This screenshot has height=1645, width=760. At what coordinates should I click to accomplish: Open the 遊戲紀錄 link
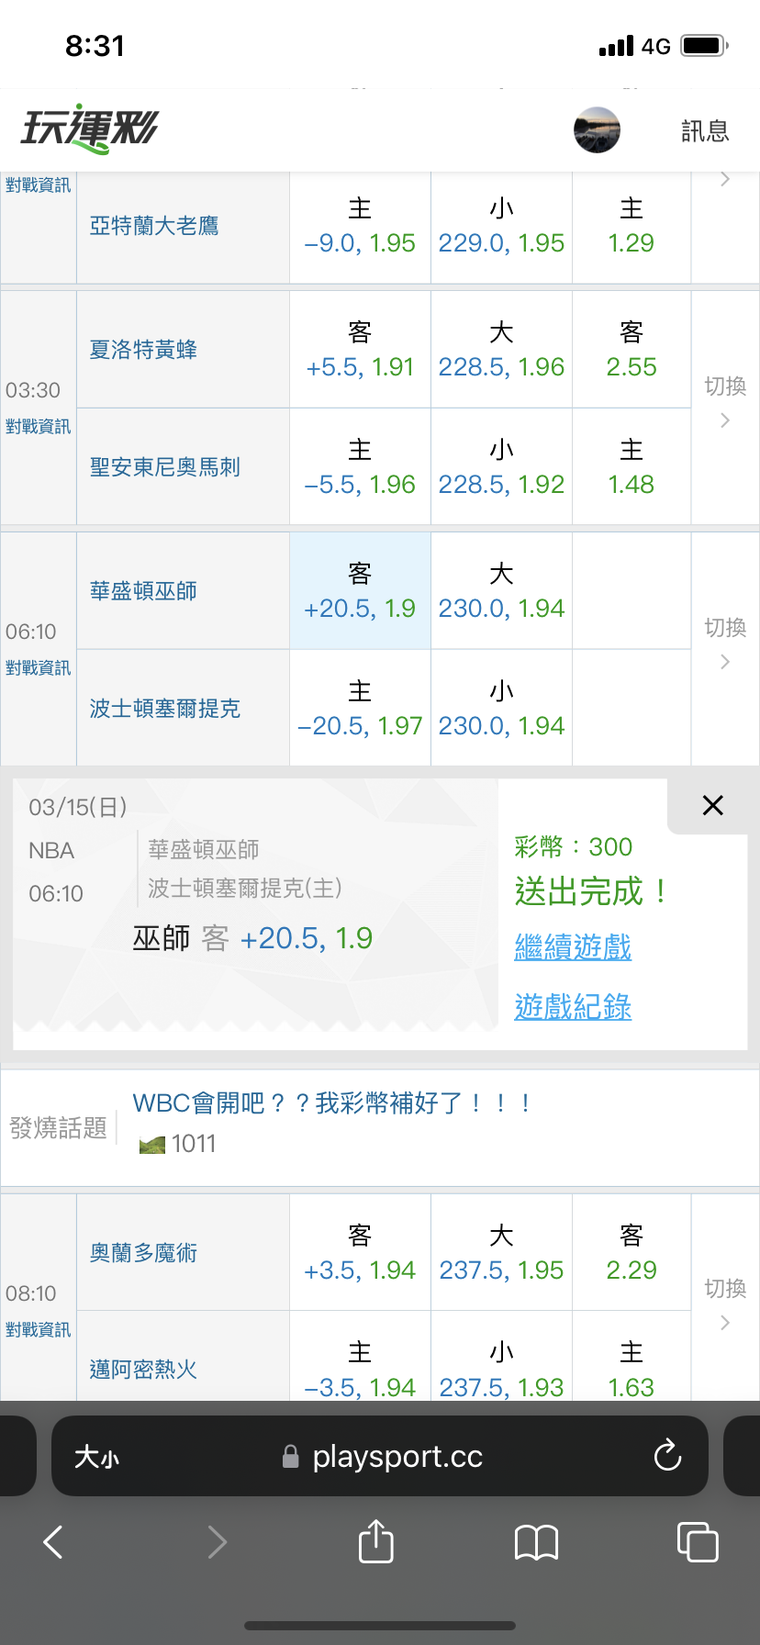coord(573,1007)
